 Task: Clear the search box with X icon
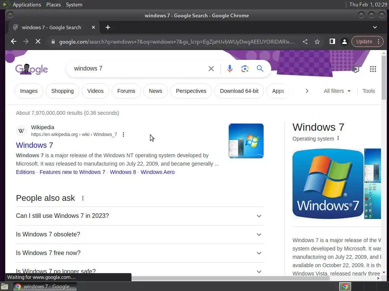[x=211, y=69]
